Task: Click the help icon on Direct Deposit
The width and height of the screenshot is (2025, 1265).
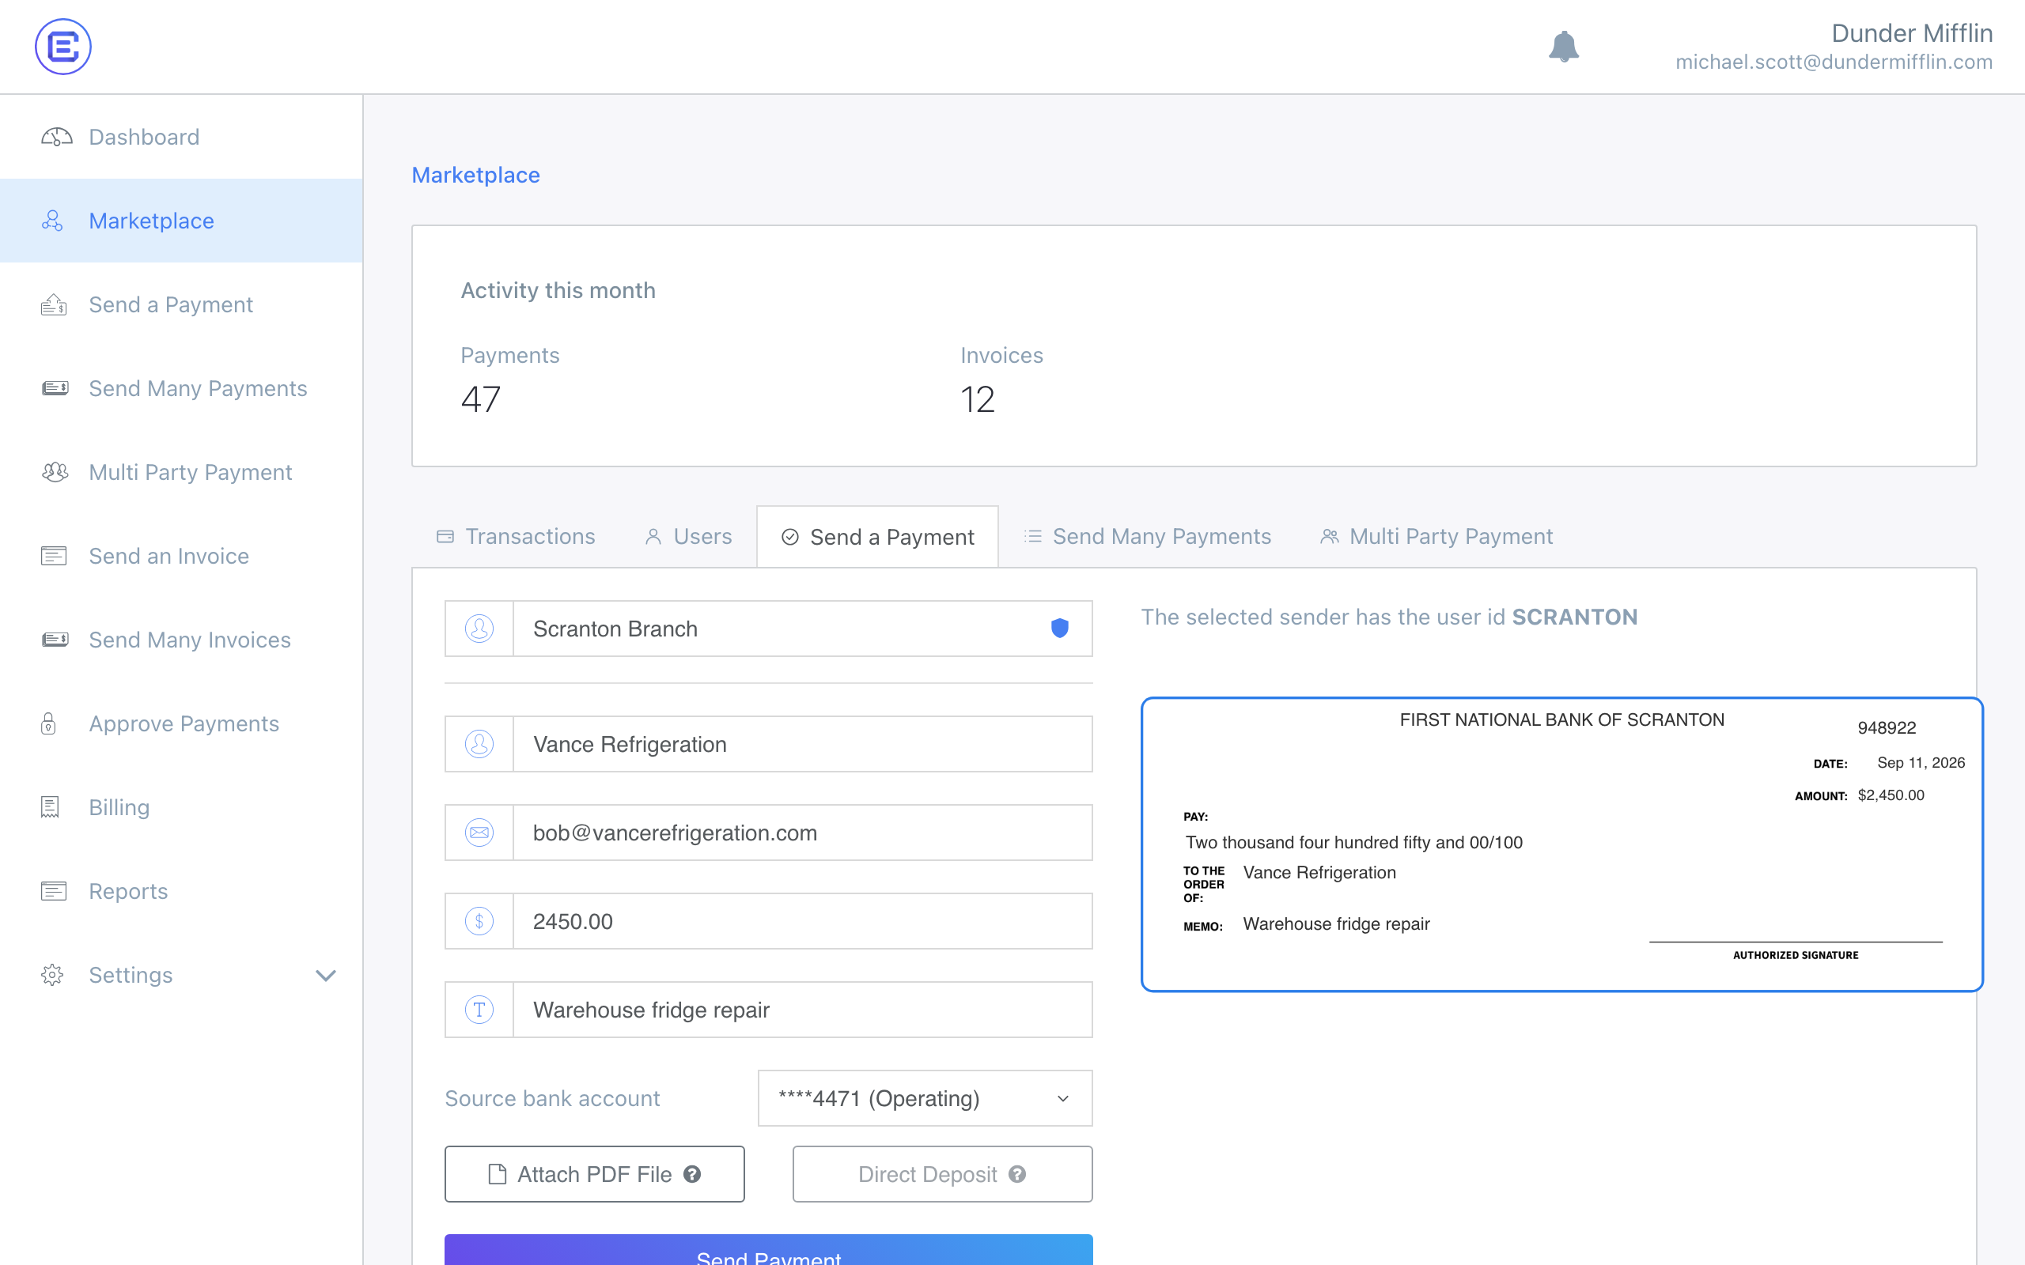Action: 1016,1174
